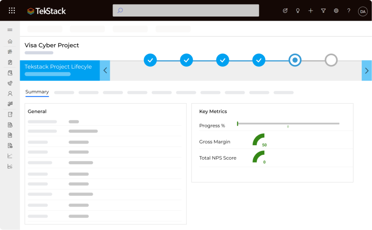The image size is (372, 230).
Task: Click the Tekstack Project Lifecyle panel
Action: pos(60,70)
